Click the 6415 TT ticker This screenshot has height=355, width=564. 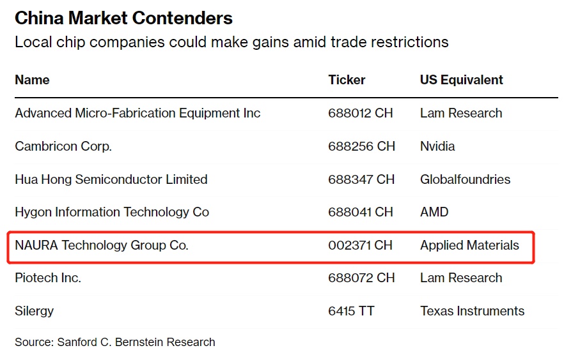point(351,311)
